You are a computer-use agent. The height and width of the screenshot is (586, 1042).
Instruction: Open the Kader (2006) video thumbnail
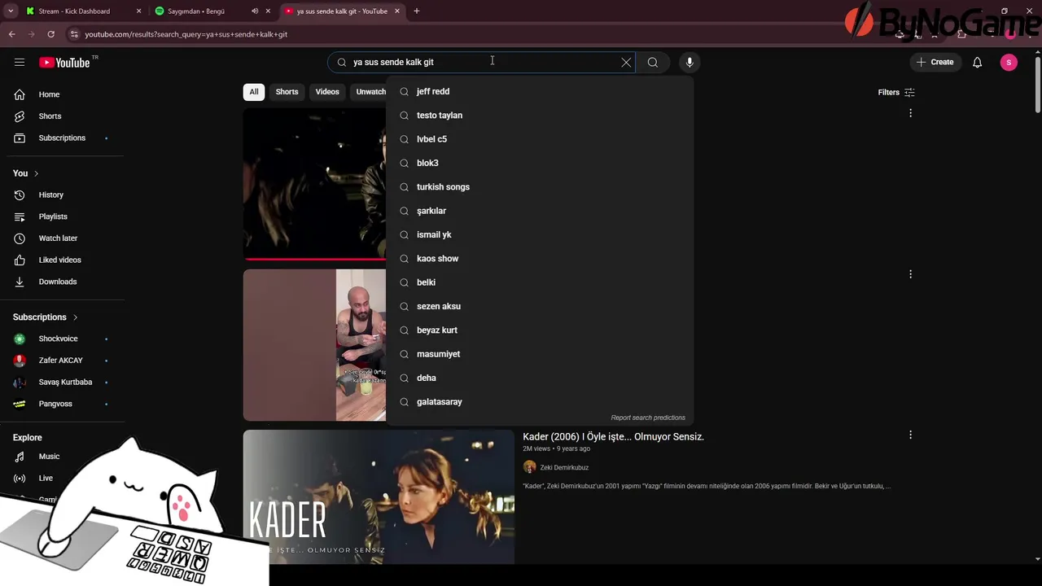click(379, 496)
